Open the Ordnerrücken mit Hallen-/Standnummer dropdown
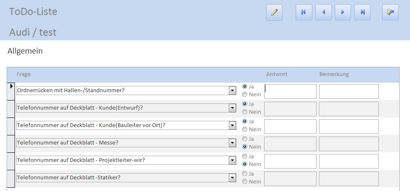 (232, 91)
